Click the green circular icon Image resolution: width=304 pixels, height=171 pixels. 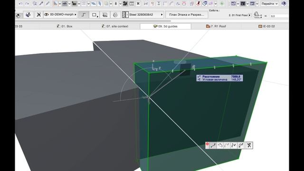222,3
